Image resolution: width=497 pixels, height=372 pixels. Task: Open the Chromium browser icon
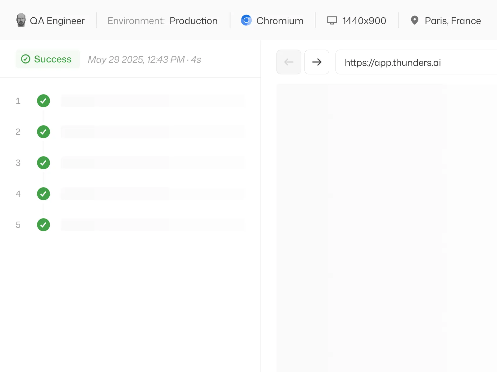tap(246, 20)
